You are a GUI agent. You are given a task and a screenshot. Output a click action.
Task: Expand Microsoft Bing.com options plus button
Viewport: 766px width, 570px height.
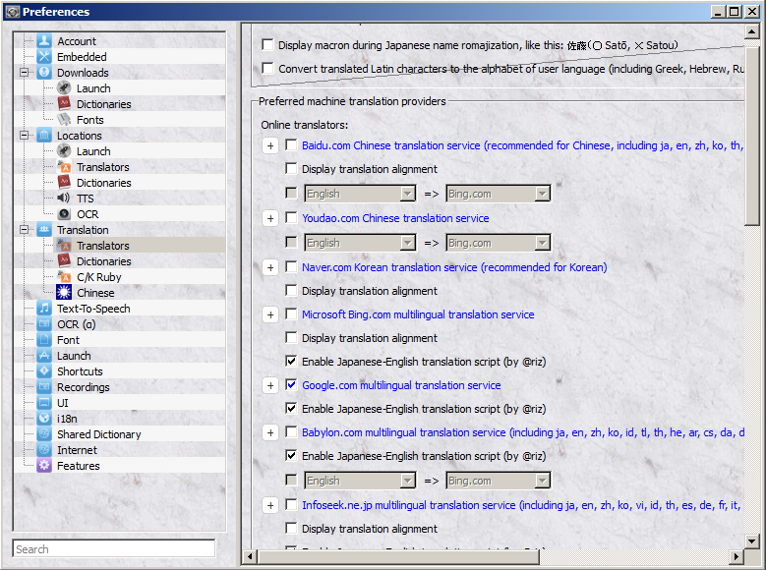tap(270, 314)
